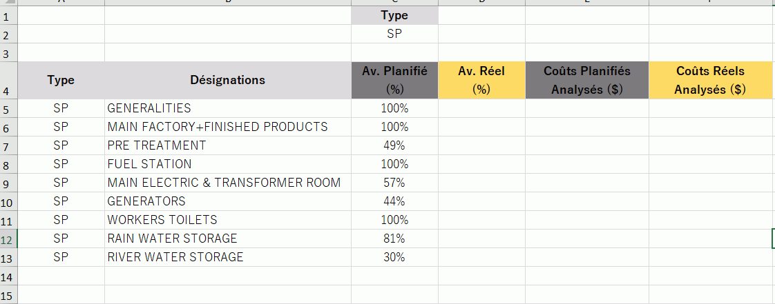Select MAIN FACTORY+FINISHED PRODUCTS cell
This screenshot has width=775, height=304.
(228, 127)
